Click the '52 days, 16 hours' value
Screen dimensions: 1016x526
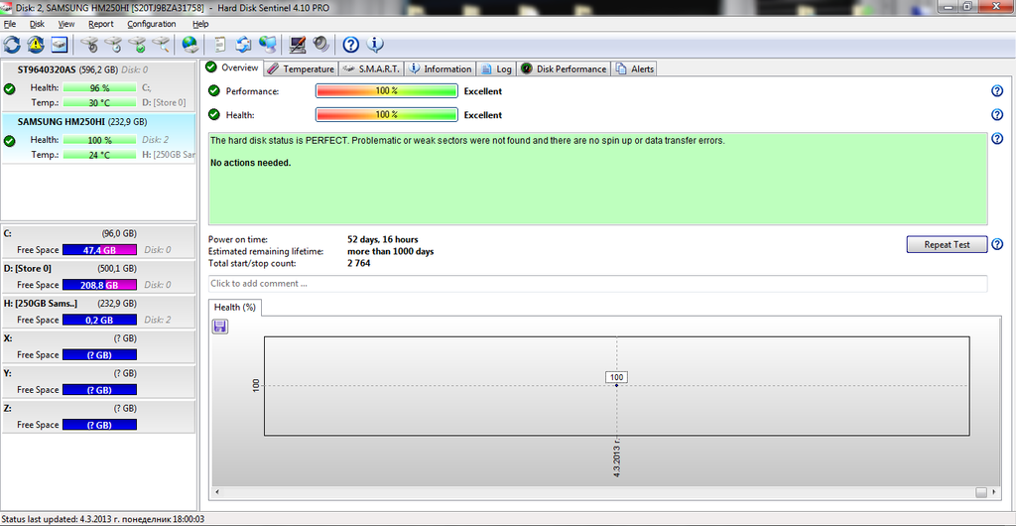pyautogui.click(x=383, y=240)
